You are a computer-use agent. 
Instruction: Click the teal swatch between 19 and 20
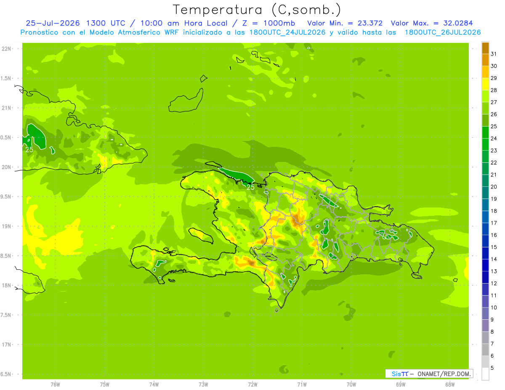pyautogui.click(x=485, y=193)
